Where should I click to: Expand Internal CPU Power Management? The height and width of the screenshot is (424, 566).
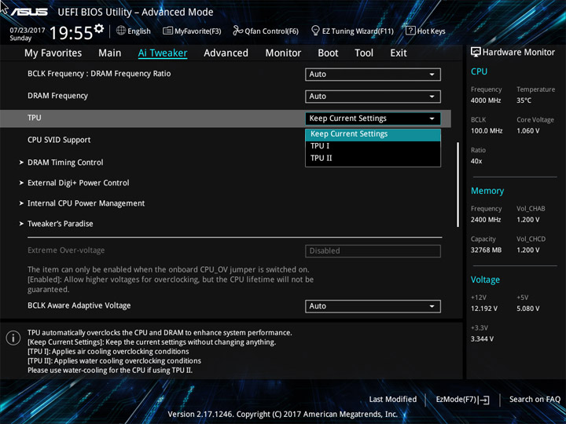[x=86, y=203]
